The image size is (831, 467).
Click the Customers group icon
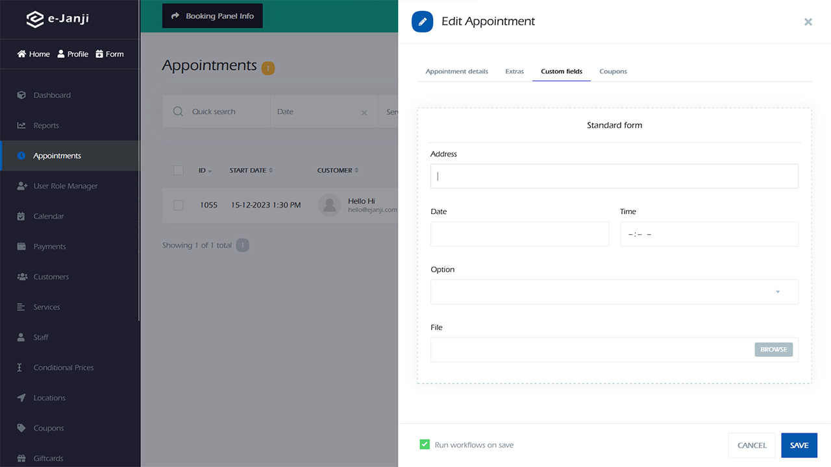(x=21, y=277)
